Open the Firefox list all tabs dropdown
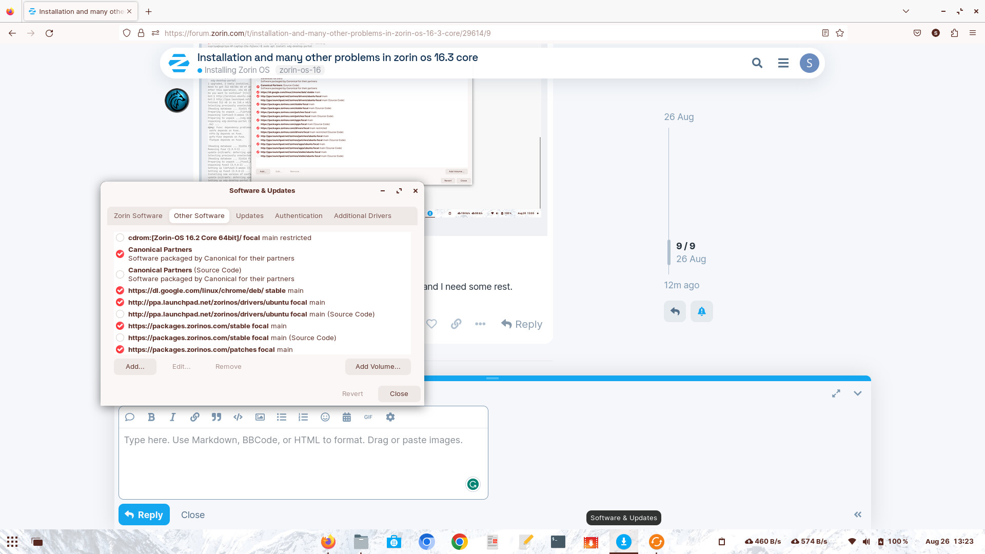 [x=906, y=11]
